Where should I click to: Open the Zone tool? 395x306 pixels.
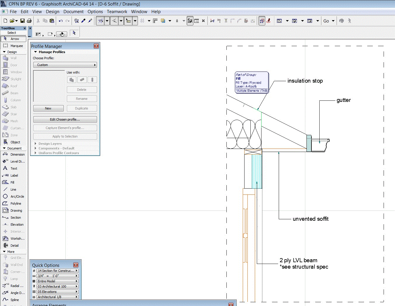click(x=13, y=135)
